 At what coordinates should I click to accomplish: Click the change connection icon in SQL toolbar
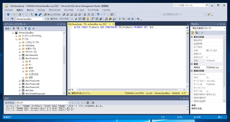tap(12, 19)
